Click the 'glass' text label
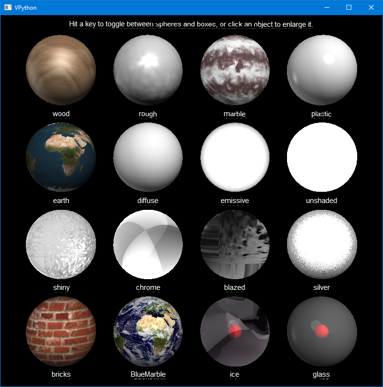This screenshot has width=383, height=387. point(322,375)
